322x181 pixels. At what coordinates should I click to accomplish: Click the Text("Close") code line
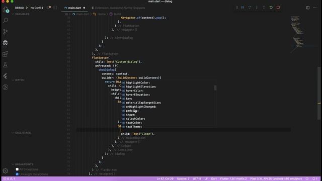click(138, 134)
